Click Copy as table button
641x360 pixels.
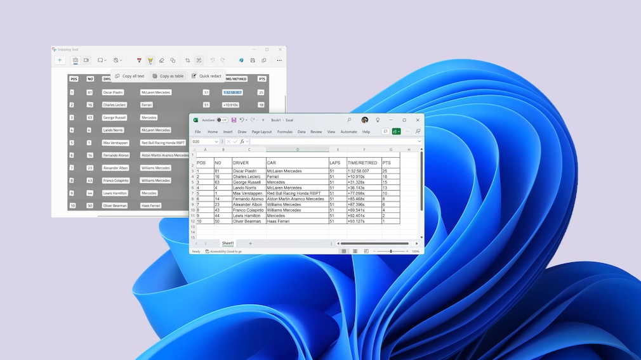coord(168,76)
